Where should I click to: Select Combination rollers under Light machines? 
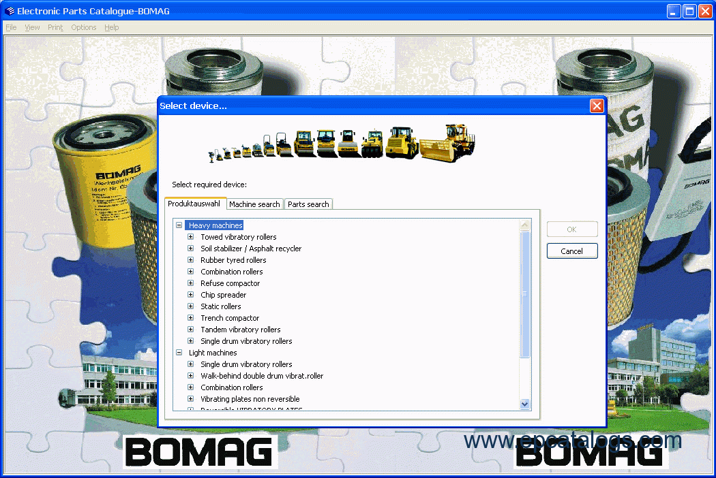tap(232, 387)
